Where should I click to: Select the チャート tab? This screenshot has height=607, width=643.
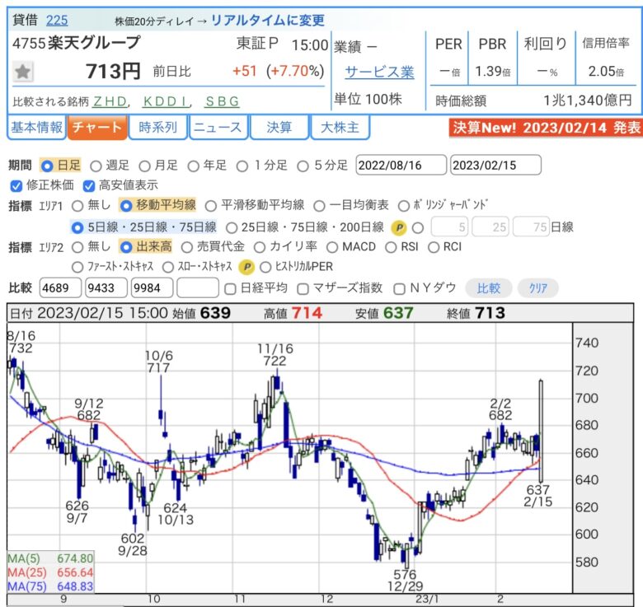(97, 128)
